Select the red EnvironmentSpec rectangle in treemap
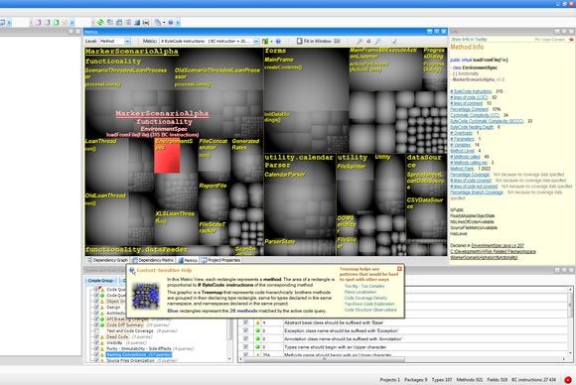 (x=167, y=158)
